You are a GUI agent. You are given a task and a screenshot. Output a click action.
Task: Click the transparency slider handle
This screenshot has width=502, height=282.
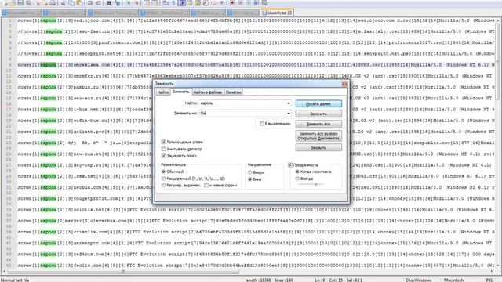click(315, 184)
